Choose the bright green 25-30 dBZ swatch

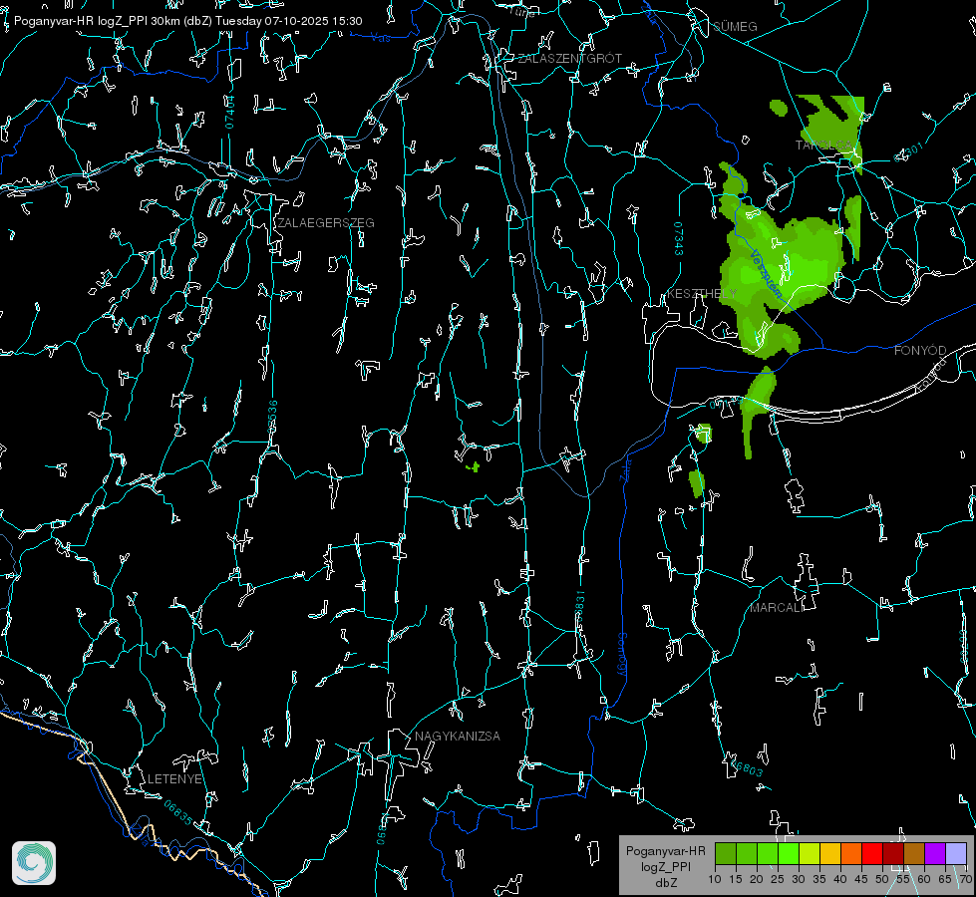789,853
